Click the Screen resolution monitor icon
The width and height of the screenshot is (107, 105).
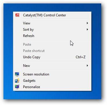pos(17,74)
